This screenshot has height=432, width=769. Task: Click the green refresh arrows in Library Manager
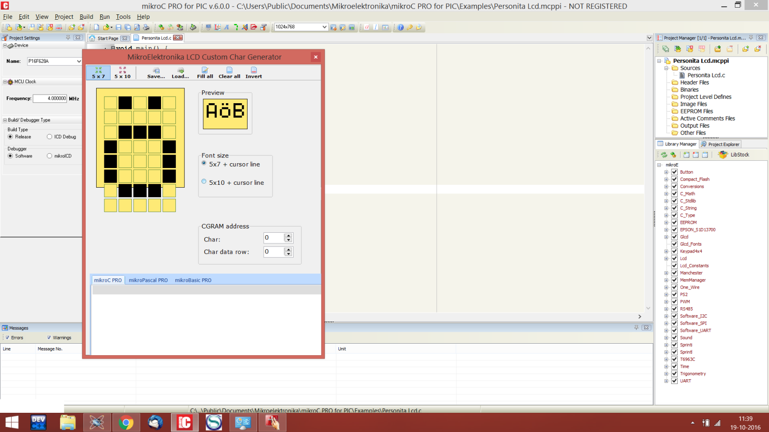[x=664, y=155]
